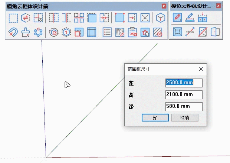The width and height of the screenshot is (230, 163).
Task: Click the 3D cube icon
Action: pos(160,18)
